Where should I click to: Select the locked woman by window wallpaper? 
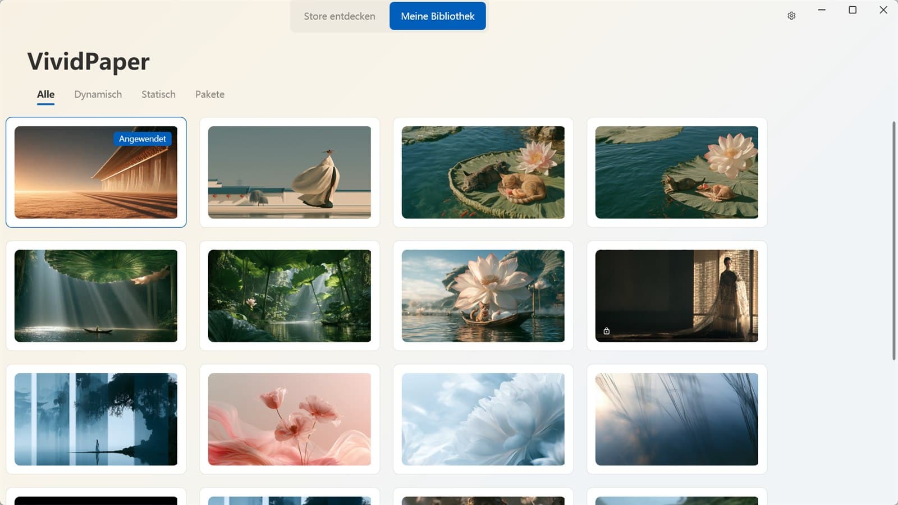[x=677, y=296]
